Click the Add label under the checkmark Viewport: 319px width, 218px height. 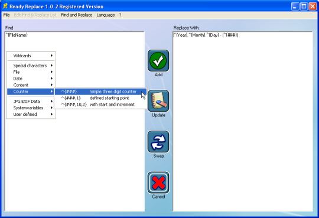[158, 74]
